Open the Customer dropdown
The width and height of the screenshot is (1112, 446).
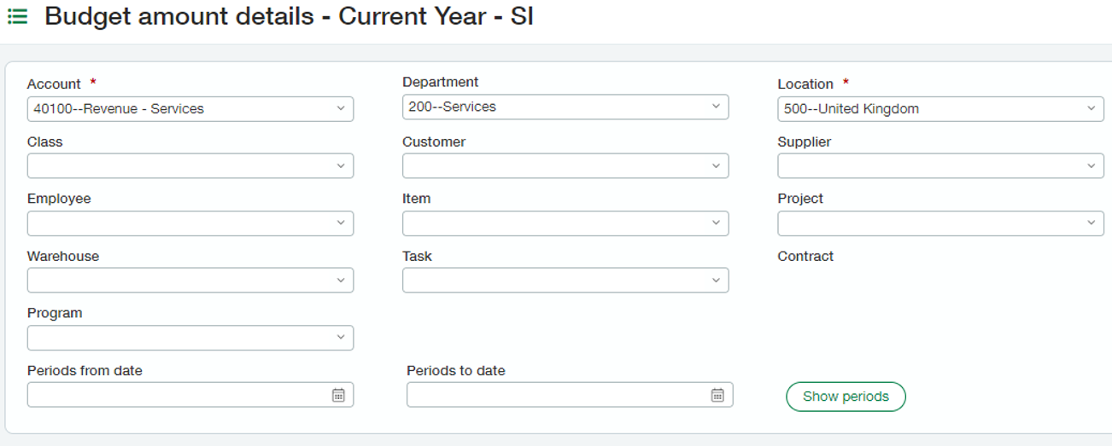coord(565,165)
